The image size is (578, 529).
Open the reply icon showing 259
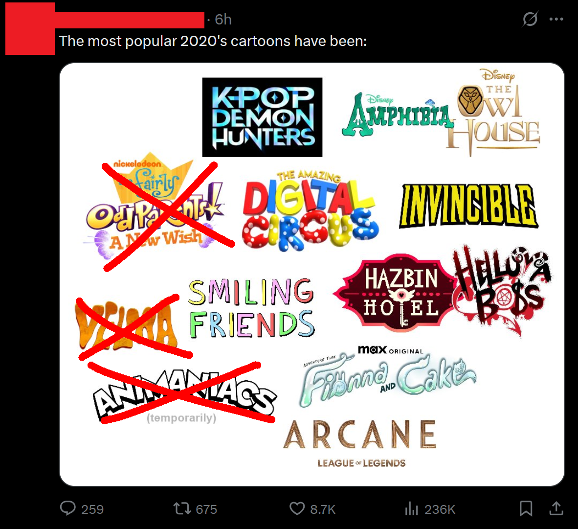(x=68, y=508)
